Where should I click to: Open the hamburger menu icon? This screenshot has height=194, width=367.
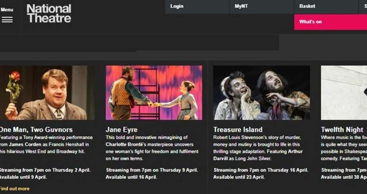(x=7, y=19)
